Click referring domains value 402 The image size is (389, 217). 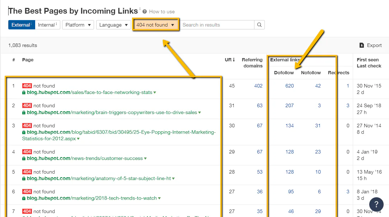(258, 86)
